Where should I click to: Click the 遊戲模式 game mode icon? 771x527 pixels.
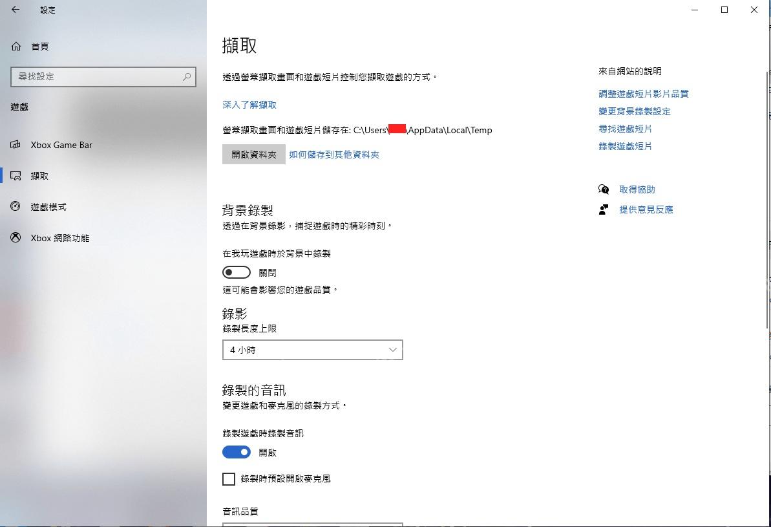16,207
